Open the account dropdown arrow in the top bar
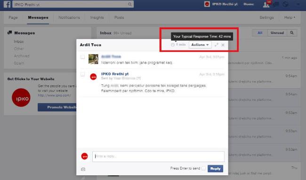The width and height of the screenshot is (306, 180). click(x=298, y=4)
